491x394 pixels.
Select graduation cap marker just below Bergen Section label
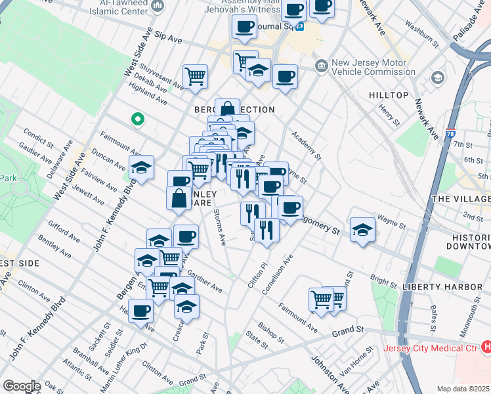click(x=243, y=135)
